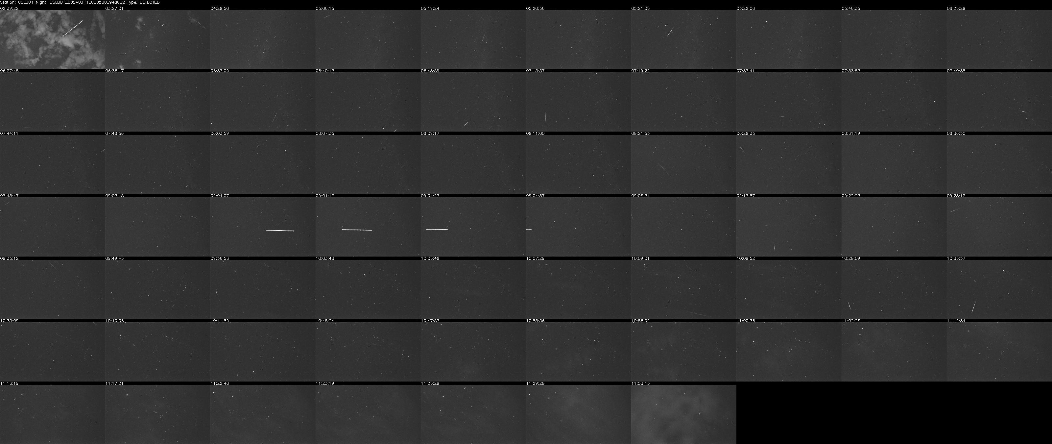Select the 05:46:35 detection frame
The height and width of the screenshot is (444, 1052).
click(894, 39)
